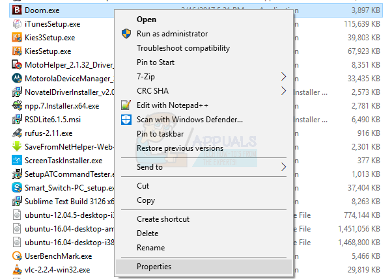The width and height of the screenshot is (392, 279).
Task: Click the NovatelDriverInstaller icon
Action: (17, 92)
